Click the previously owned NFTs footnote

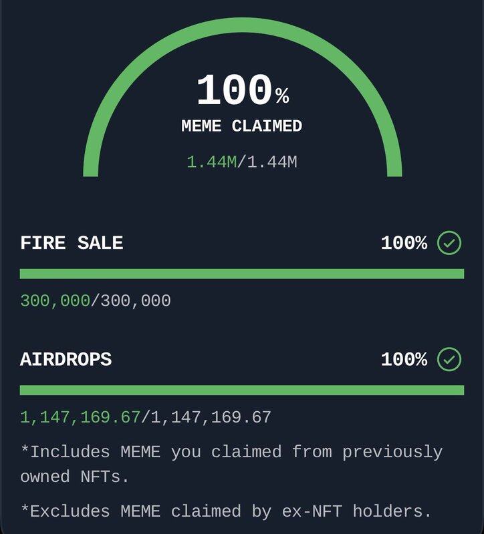pyautogui.click(x=231, y=464)
